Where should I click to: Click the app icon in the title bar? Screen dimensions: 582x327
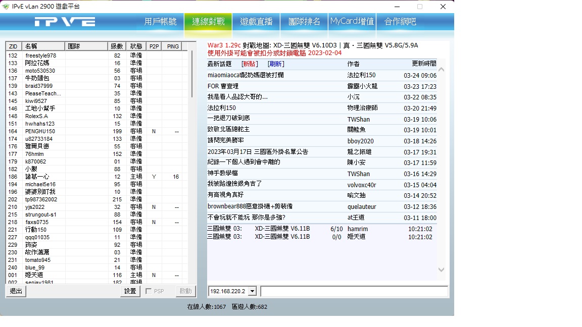[6, 7]
